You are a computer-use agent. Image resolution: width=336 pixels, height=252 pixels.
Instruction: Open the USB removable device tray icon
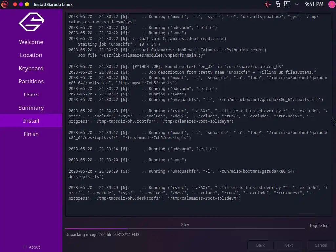(278, 4)
